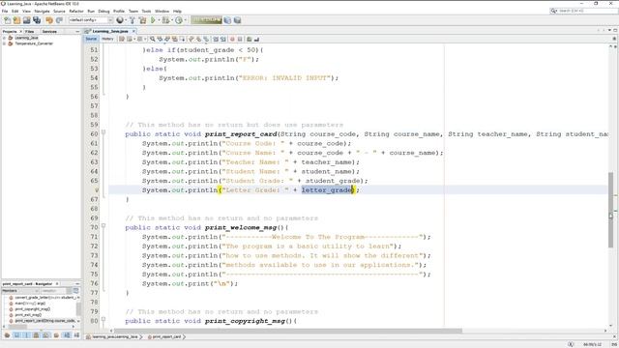Click the Shift Line Left icon

point(216,39)
